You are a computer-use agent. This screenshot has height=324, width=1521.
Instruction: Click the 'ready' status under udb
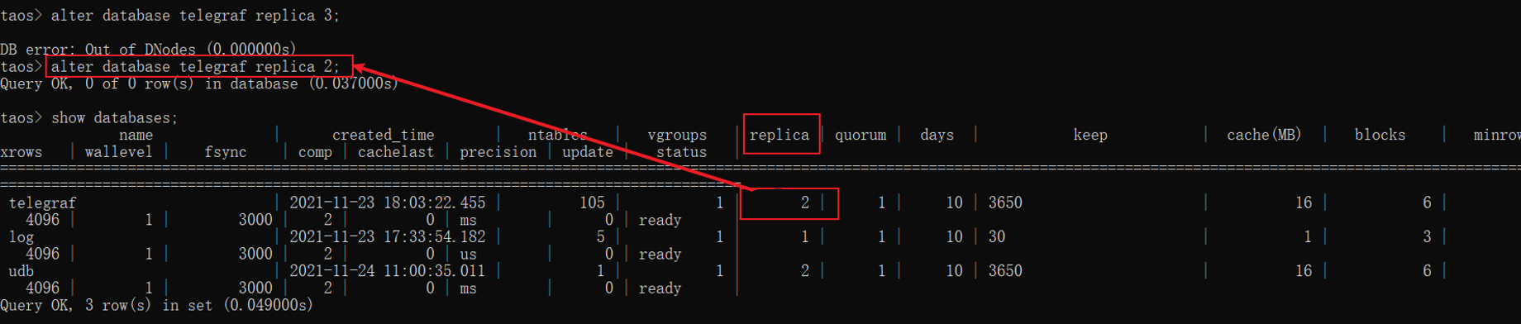pos(660,288)
